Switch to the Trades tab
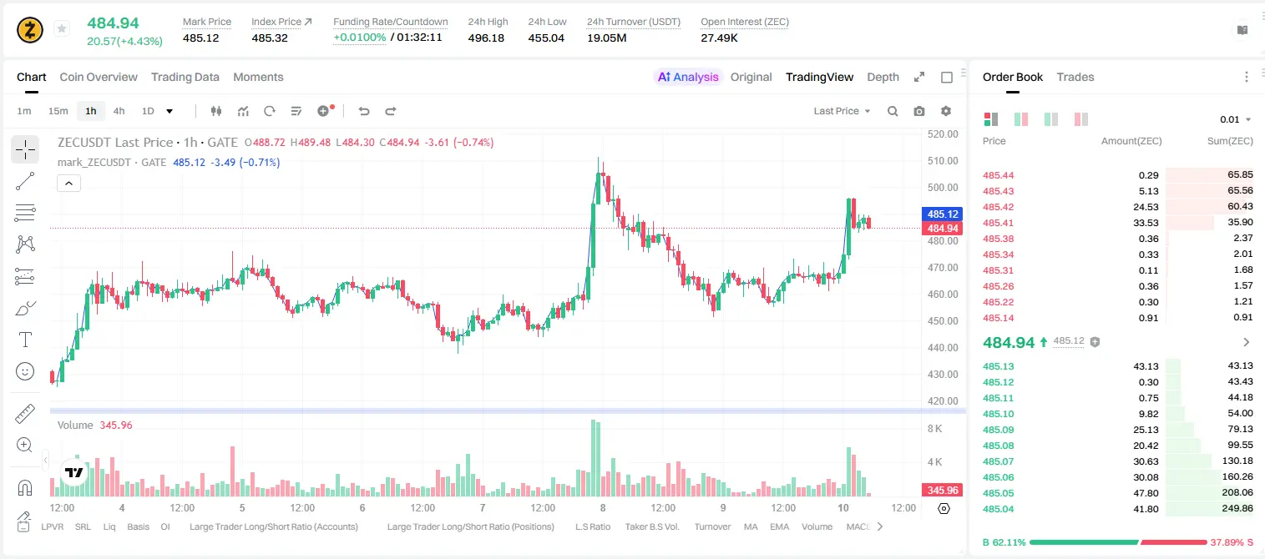The height and width of the screenshot is (559, 1265). [x=1075, y=77]
